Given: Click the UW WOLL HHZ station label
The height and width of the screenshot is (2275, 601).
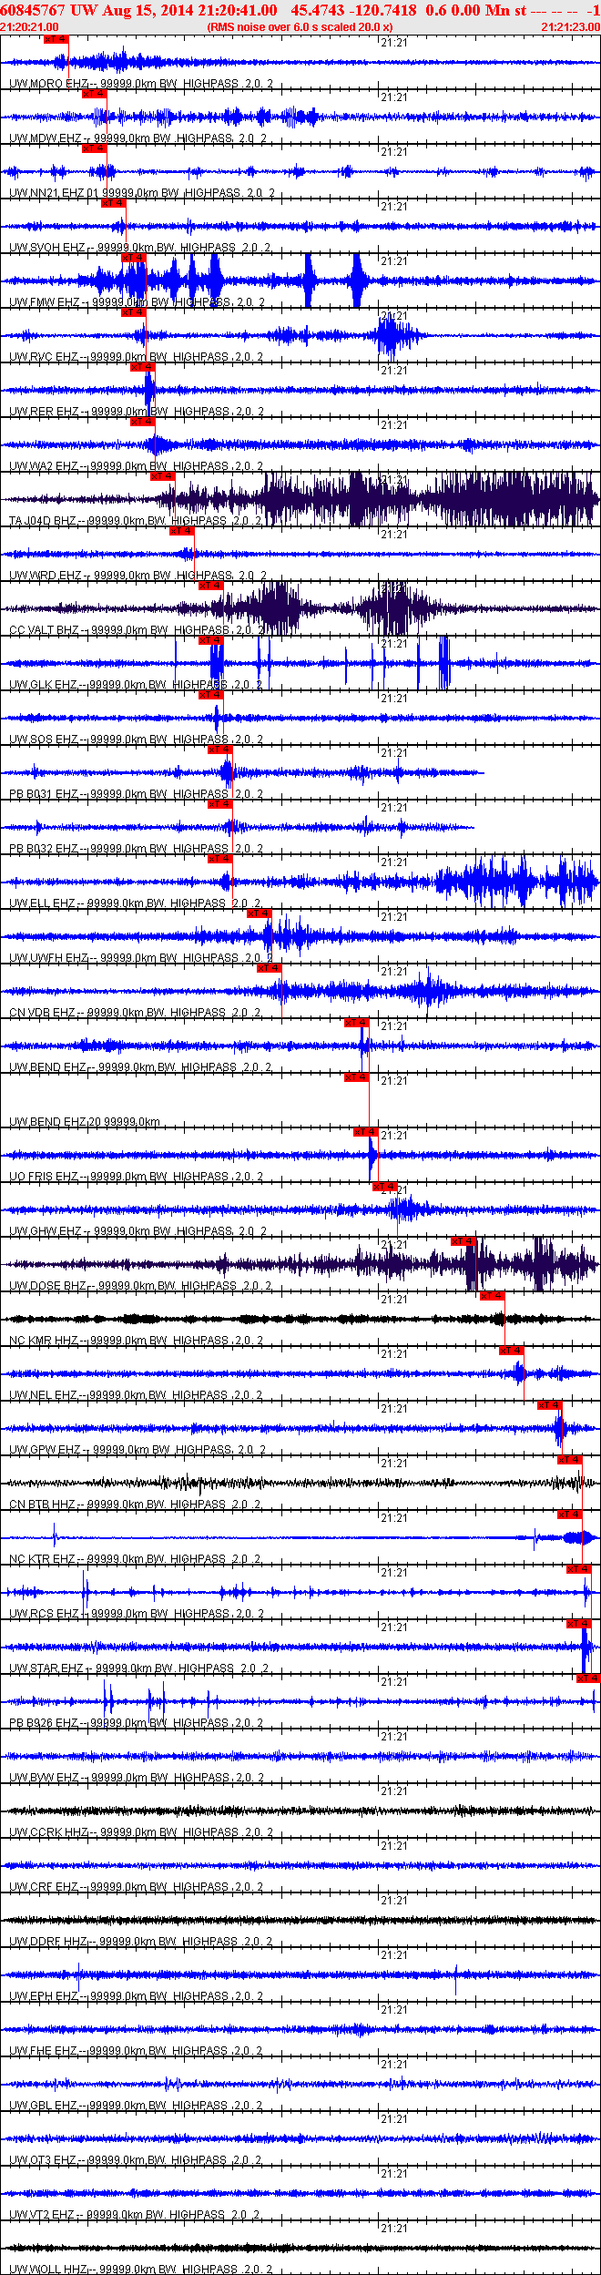Looking at the screenshot, I should pyautogui.click(x=141, y=2270).
